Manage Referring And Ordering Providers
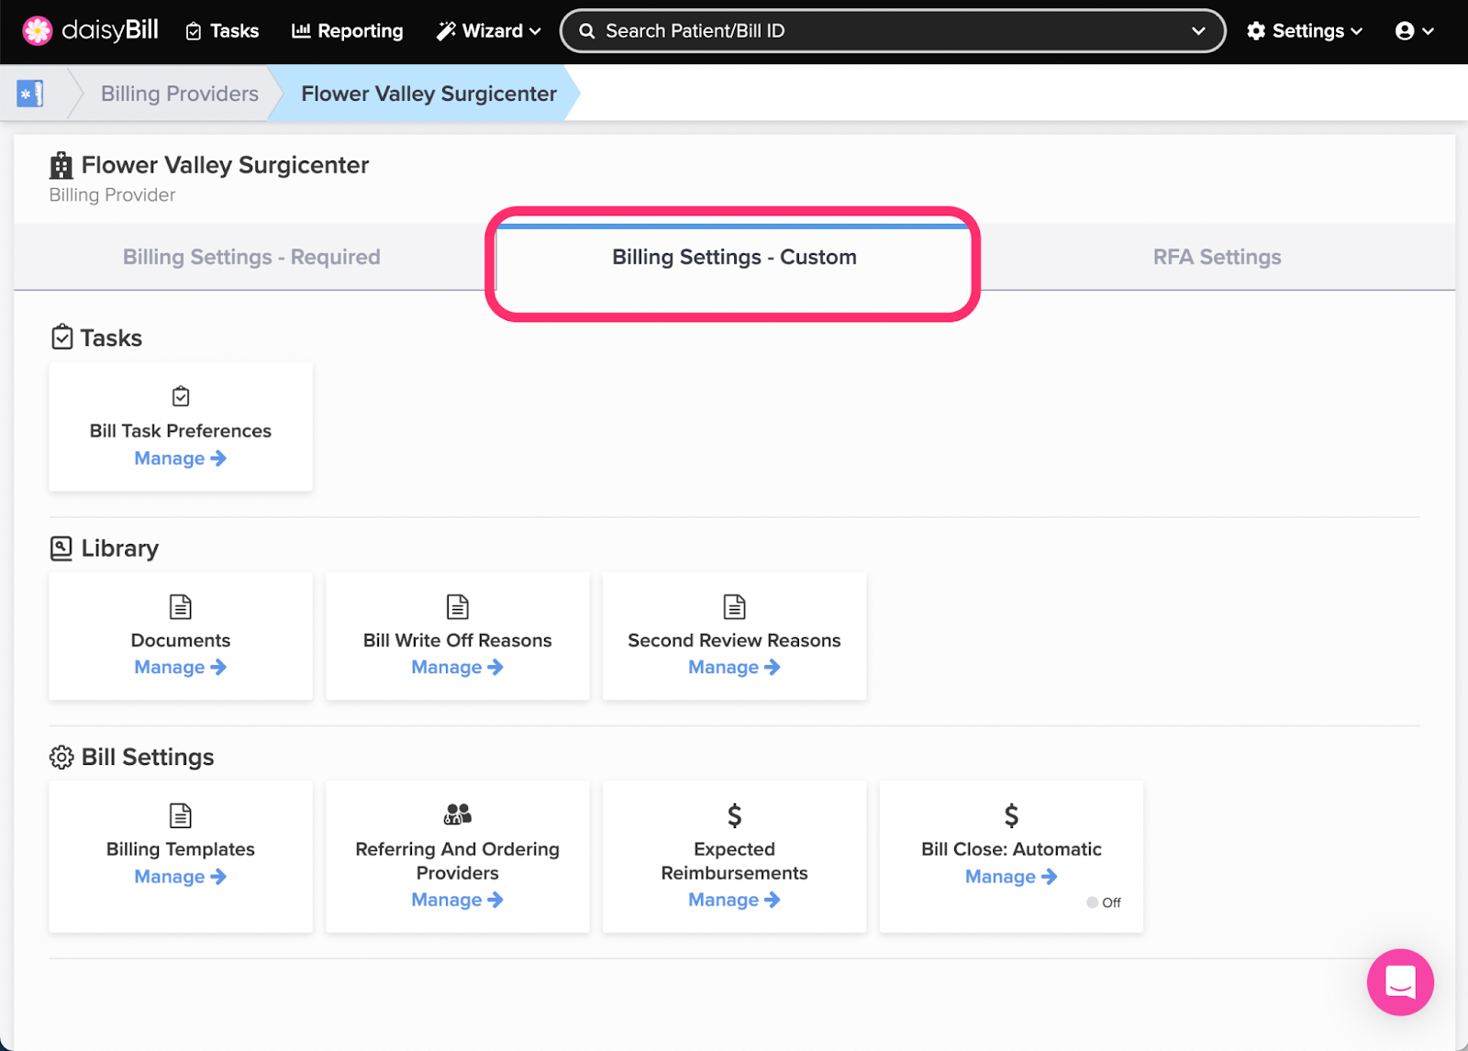1468x1051 pixels. pos(457,900)
